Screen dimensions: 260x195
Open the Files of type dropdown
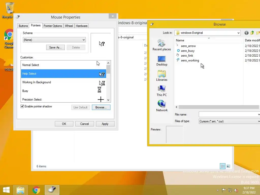point(230,121)
